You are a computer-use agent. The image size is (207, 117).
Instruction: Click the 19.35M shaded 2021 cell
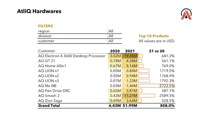coord(130,56)
